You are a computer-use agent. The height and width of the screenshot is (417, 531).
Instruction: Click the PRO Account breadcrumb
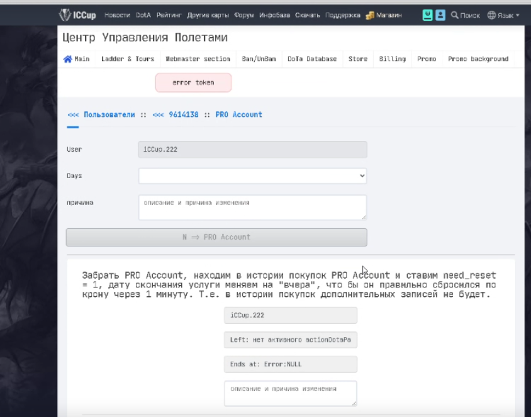coord(238,114)
